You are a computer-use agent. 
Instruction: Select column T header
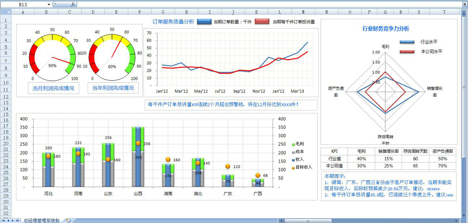(445, 12)
